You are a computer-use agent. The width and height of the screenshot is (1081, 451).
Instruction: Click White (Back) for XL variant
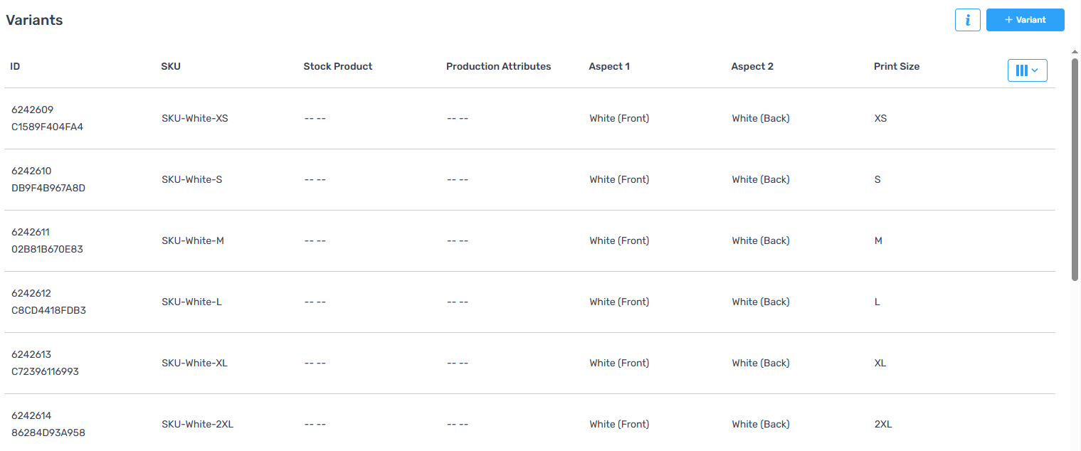761,363
